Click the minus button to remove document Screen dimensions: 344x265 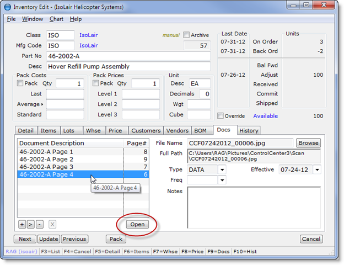39,225
